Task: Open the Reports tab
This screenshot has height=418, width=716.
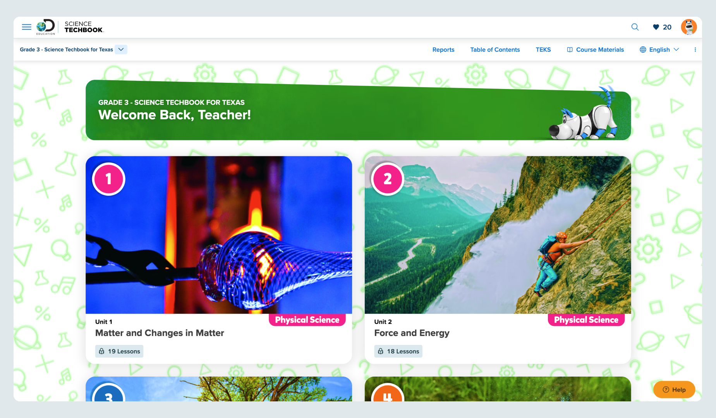Action: (443, 50)
